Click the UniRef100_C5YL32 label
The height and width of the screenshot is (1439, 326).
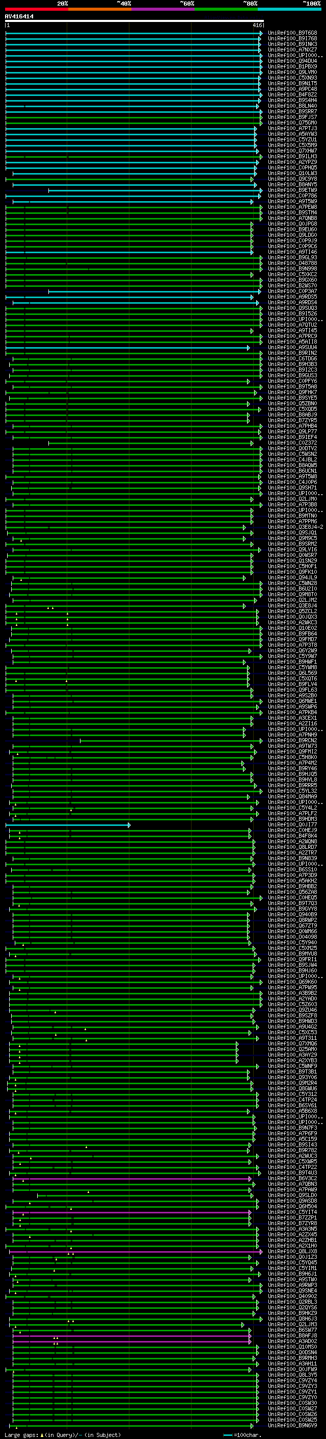(x=292, y=791)
